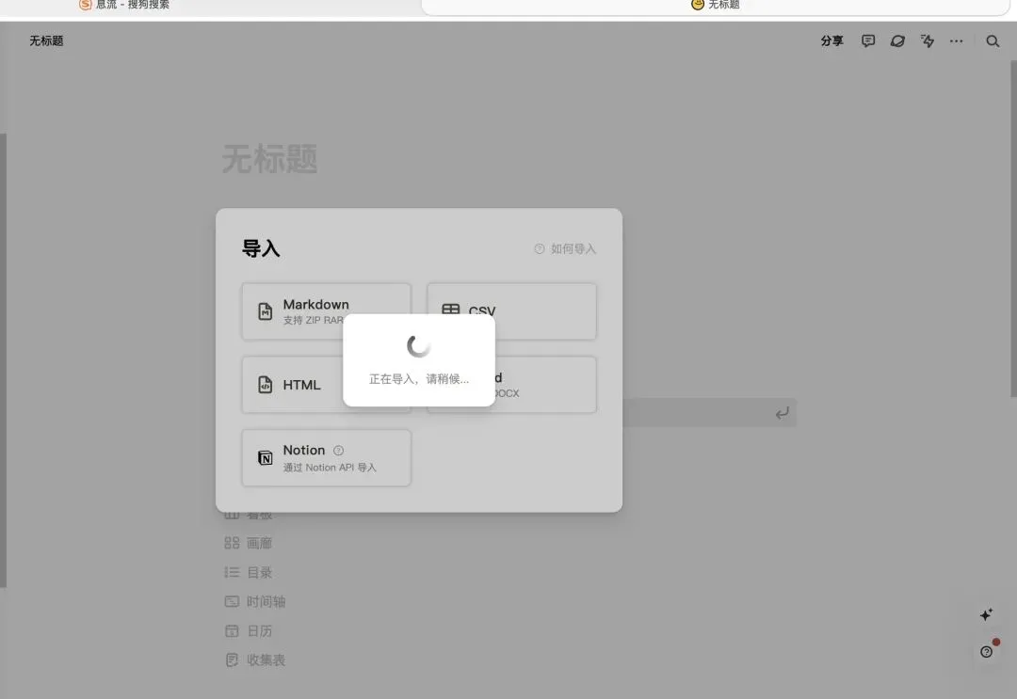Insert a 日历 calendar view
Screen dimensions: 1017x699
point(249,630)
